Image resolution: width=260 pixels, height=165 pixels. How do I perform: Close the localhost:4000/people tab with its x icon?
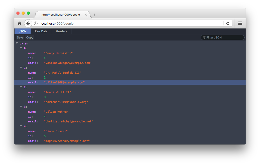[86, 15]
